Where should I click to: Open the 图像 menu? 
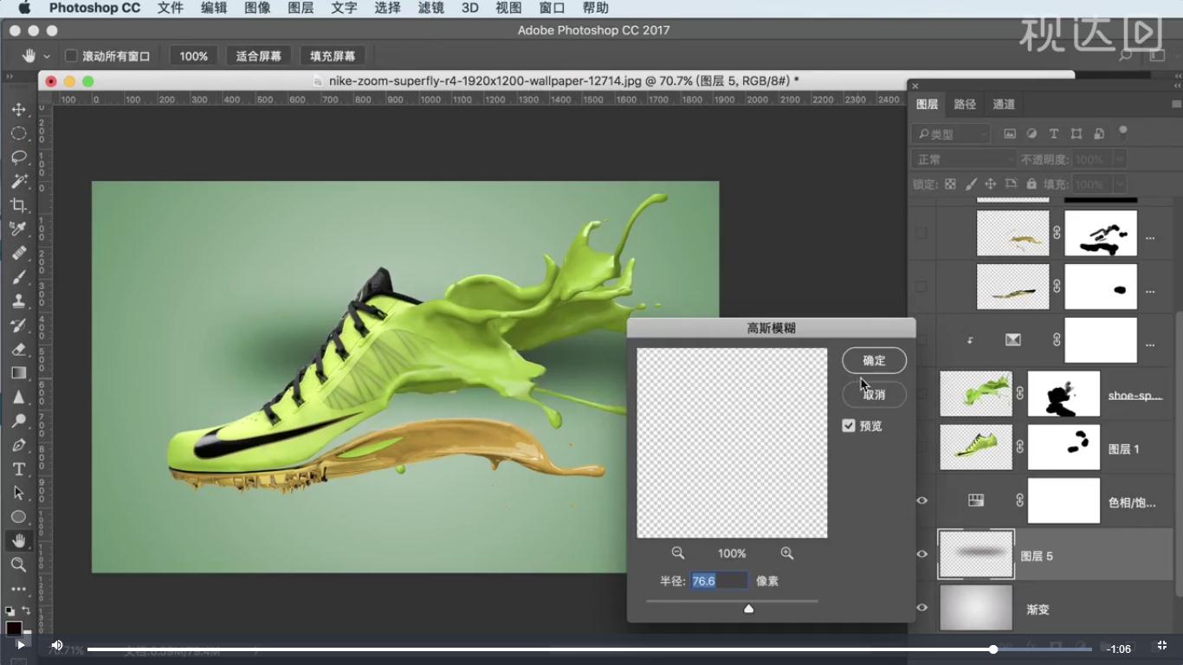[257, 8]
